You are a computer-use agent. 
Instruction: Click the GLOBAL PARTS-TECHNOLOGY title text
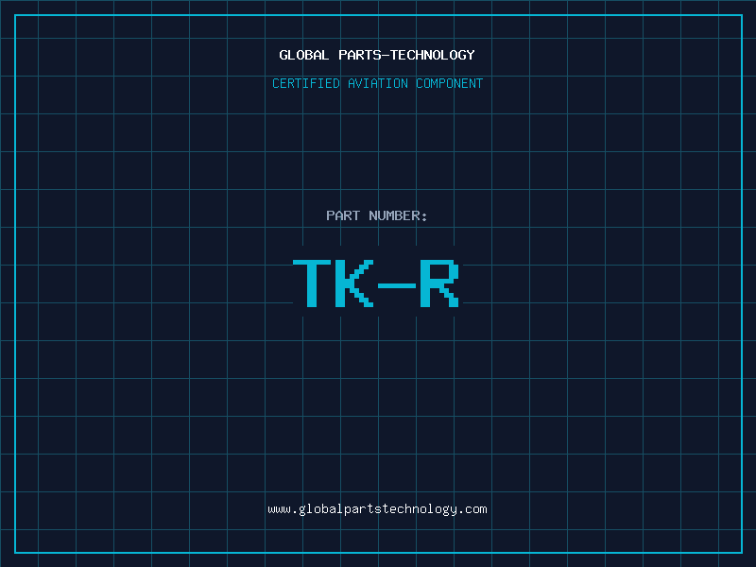point(377,55)
